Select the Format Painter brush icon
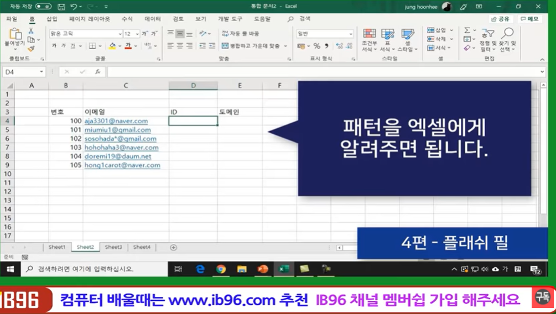 (x=31, y=48)
